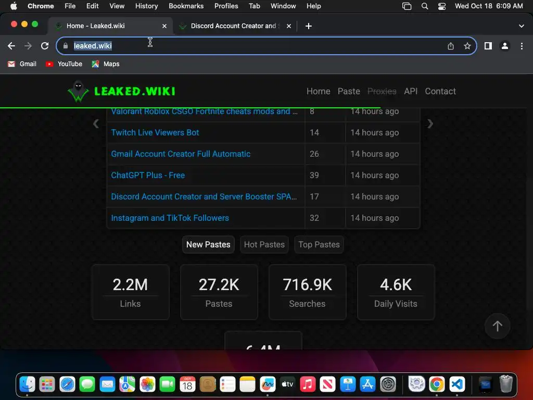Click the API nav link
This screenshot has width=533, height=400.
pos(411,91)
